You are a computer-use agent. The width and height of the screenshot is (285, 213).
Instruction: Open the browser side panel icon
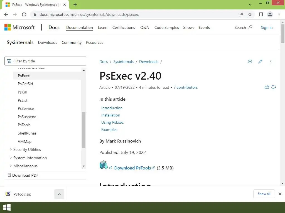[x=261, y=14]
